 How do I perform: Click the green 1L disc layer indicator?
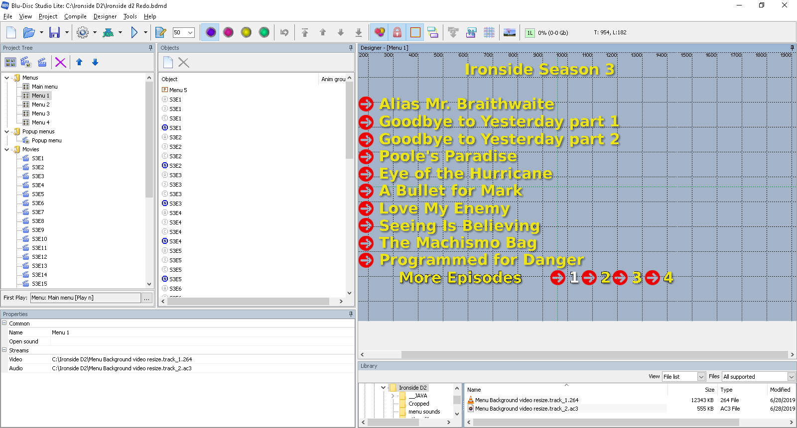[530, 33]
